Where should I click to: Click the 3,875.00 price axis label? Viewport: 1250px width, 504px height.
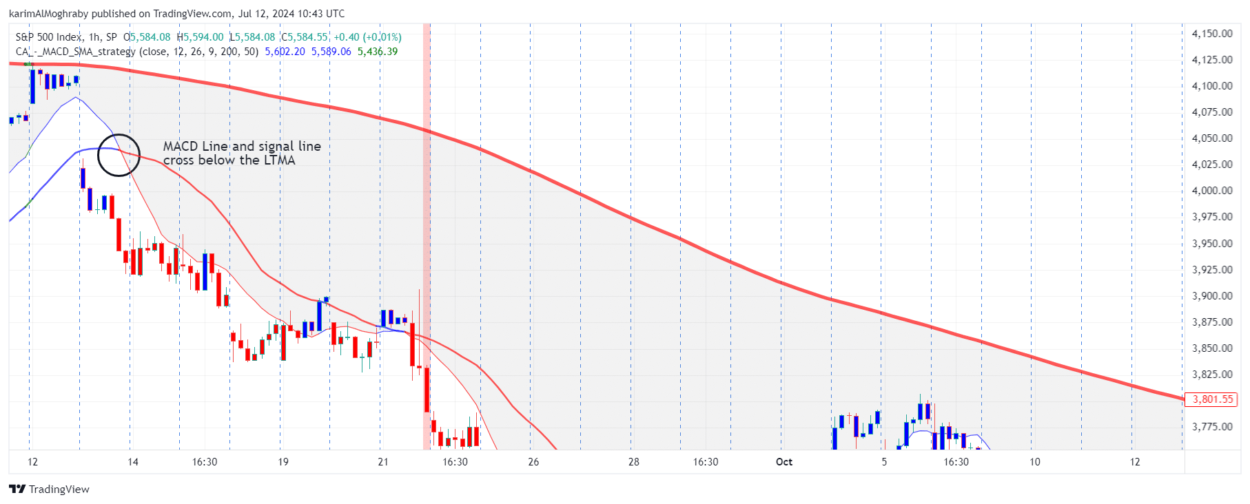point(1212,322)
